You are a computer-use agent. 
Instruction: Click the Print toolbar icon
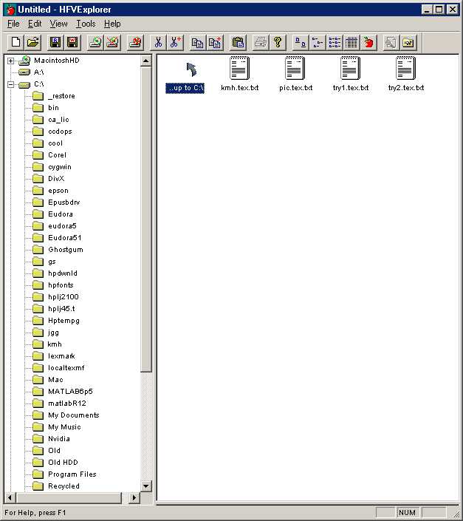pyautogui.click(x=260, y=42)
